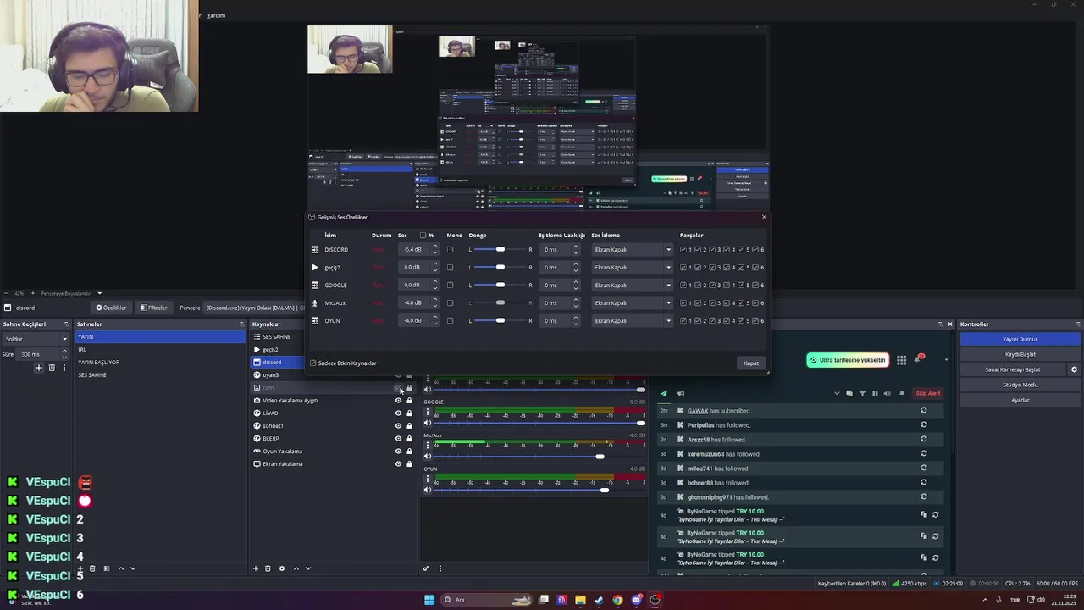This screenshot has height=610, width=1084.
Task: Click Kapat in audio properties dialog
Action: tap(751, 363)
